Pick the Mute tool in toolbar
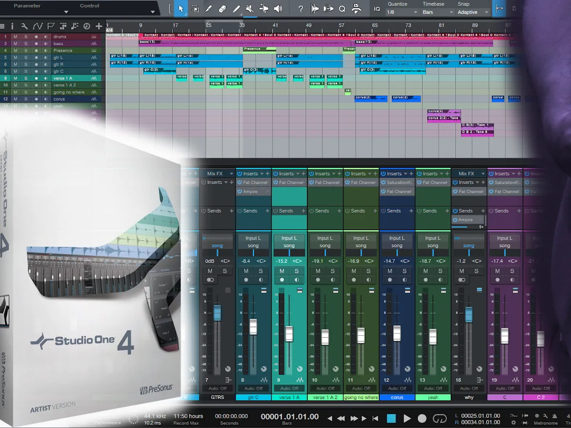 (x=249, y=9)
